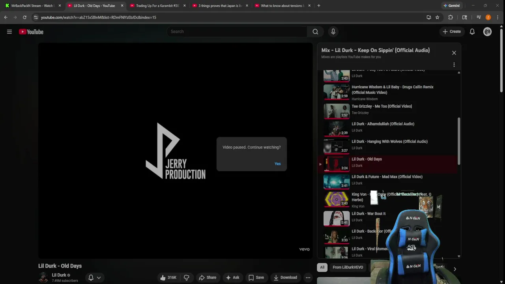This screenshot has height=284, width=505.
Task: Open the browser extensions puzzle icon
Action: click(x=450, y=17)
